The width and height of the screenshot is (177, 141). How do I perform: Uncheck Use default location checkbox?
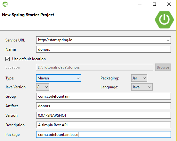[7, 59]
